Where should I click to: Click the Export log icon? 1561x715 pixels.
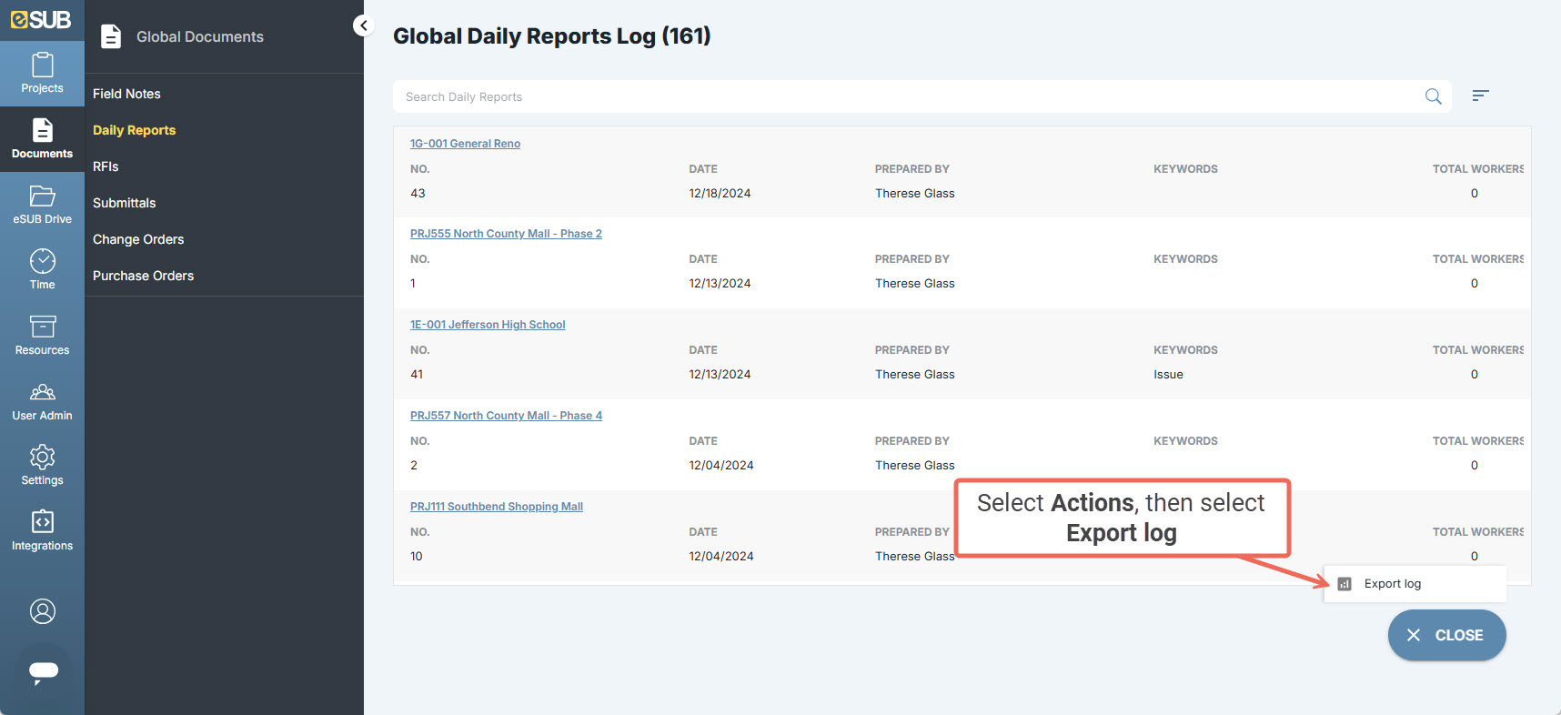tap(1344, 584)
